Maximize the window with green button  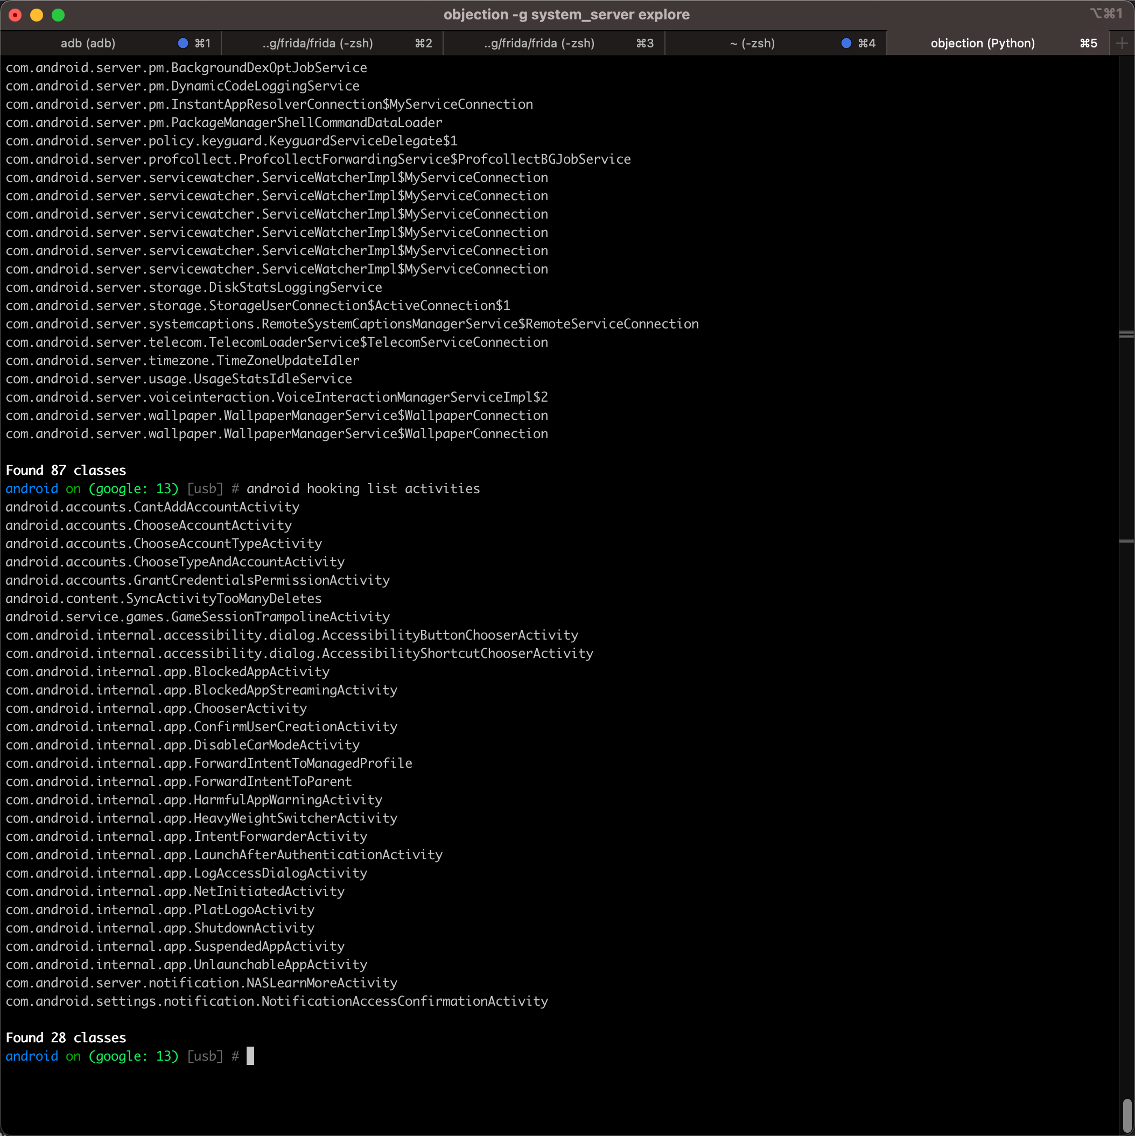coord(58,15)
